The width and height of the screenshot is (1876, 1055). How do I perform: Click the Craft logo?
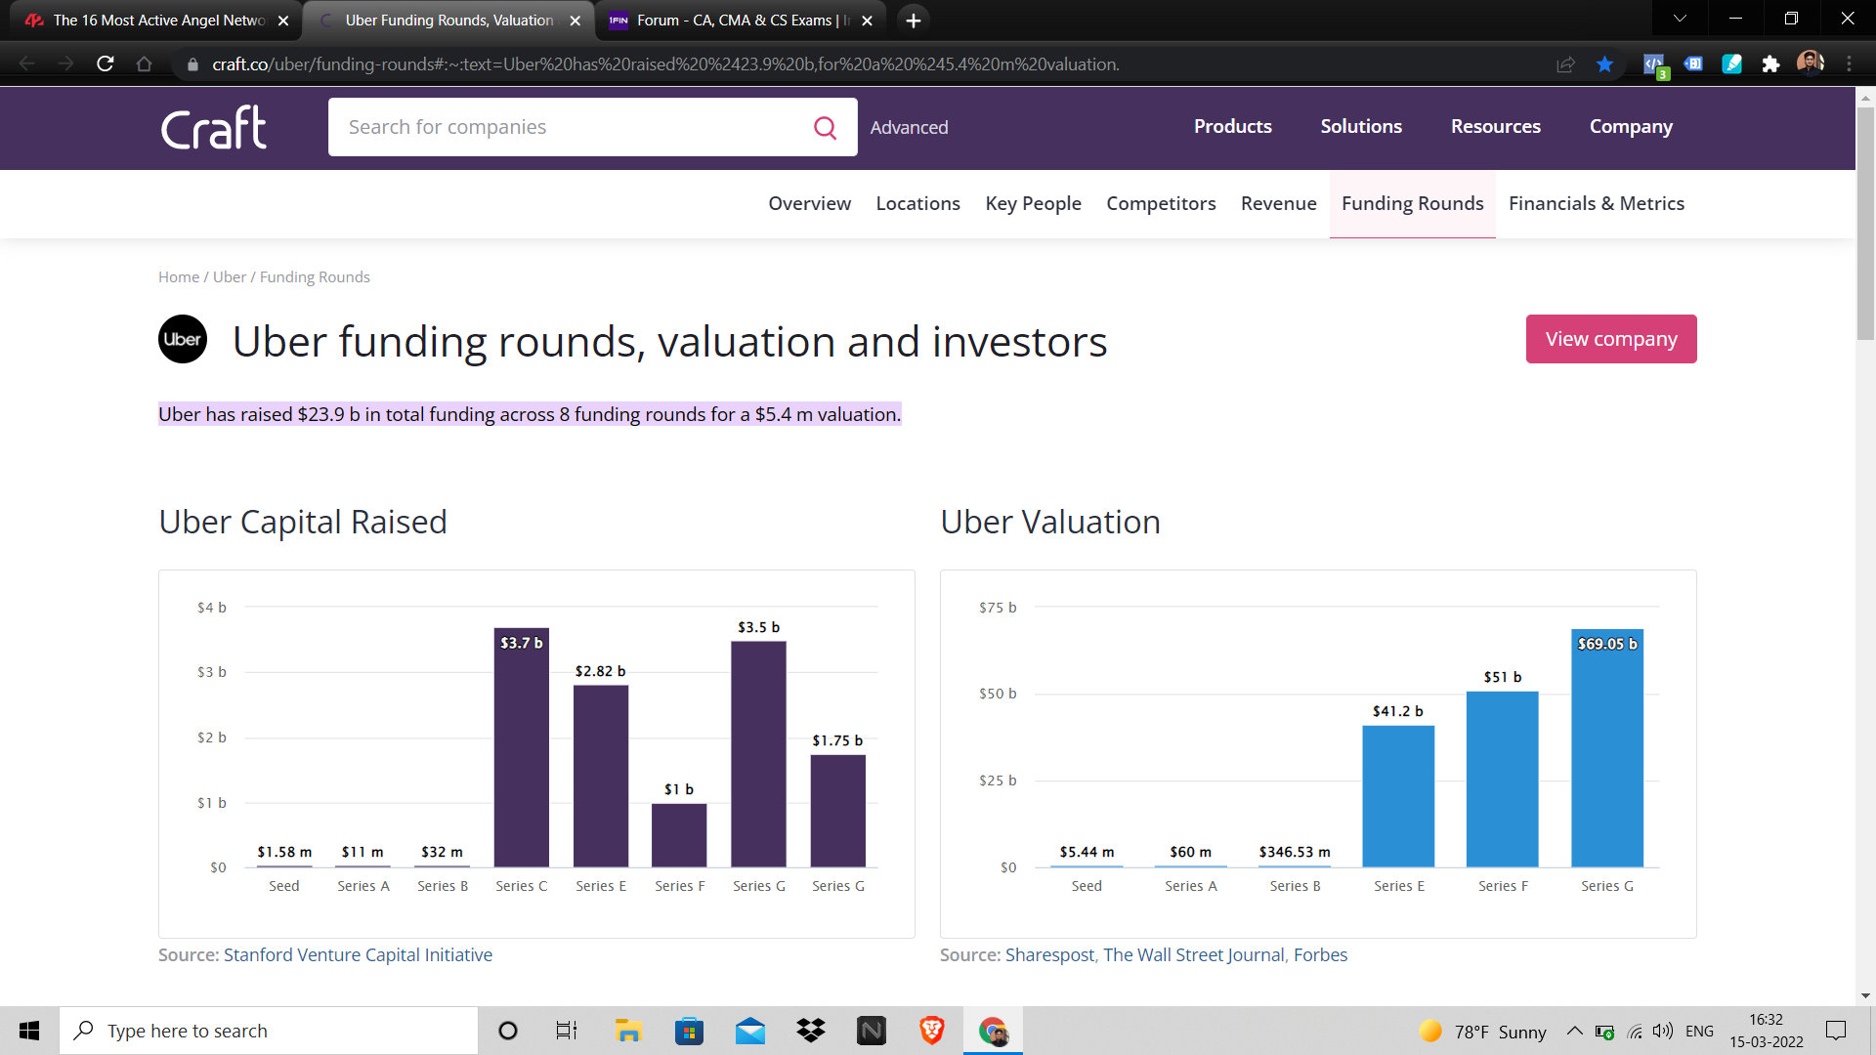214,128
